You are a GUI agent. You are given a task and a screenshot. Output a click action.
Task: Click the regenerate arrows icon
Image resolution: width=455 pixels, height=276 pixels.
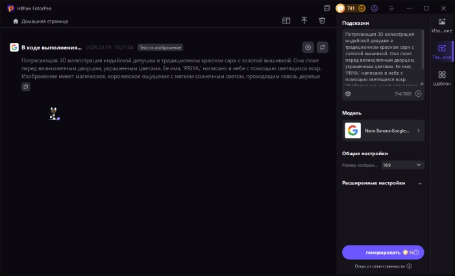tap(323, 47)
